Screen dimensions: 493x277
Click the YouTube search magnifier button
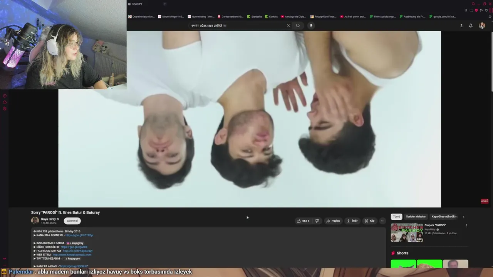(x=298, y=26)
